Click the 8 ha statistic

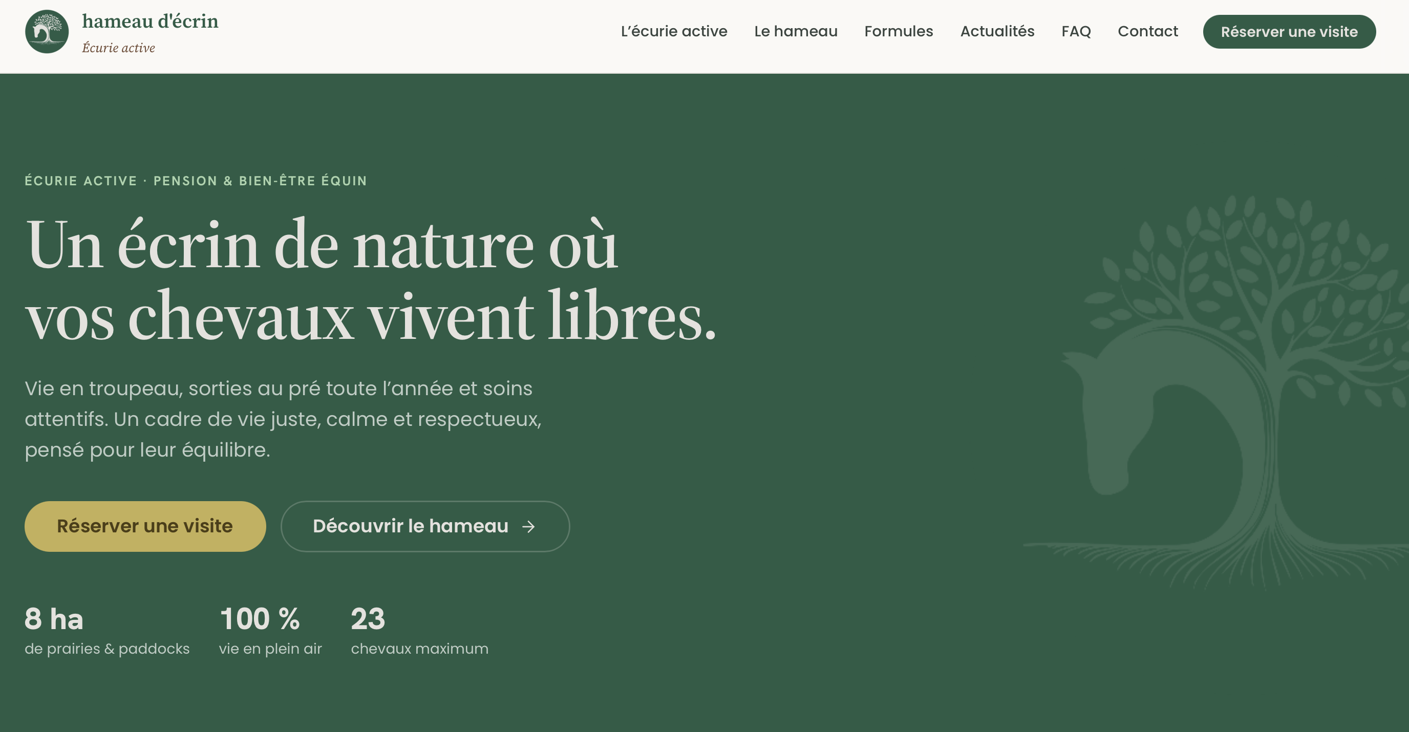pos(54,619)
